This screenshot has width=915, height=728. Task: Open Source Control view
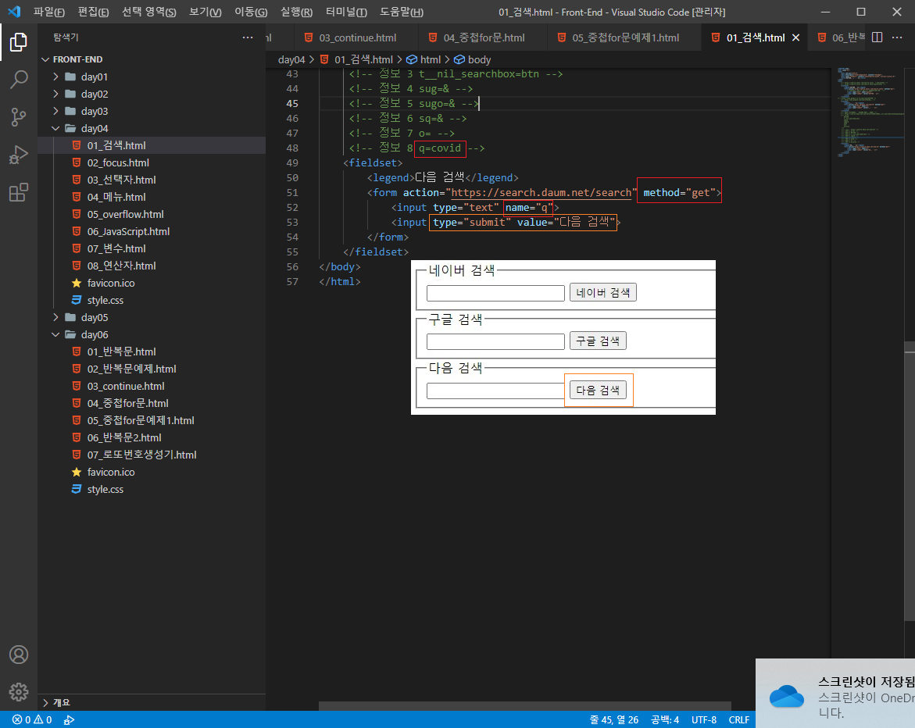(19, 117)
